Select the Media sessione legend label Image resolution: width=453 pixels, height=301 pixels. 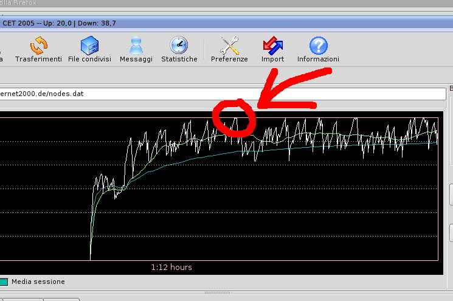(x=38, y=282)
